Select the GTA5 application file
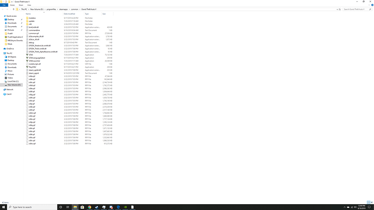374x210 pixels. coord(31,55)
